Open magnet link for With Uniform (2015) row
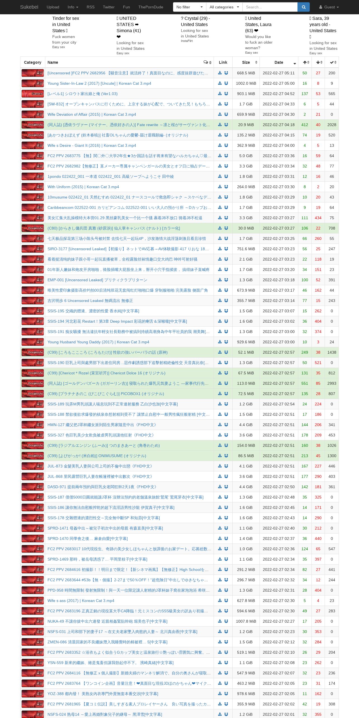Viewport: 359px width, 718px height. pos(226,187)
